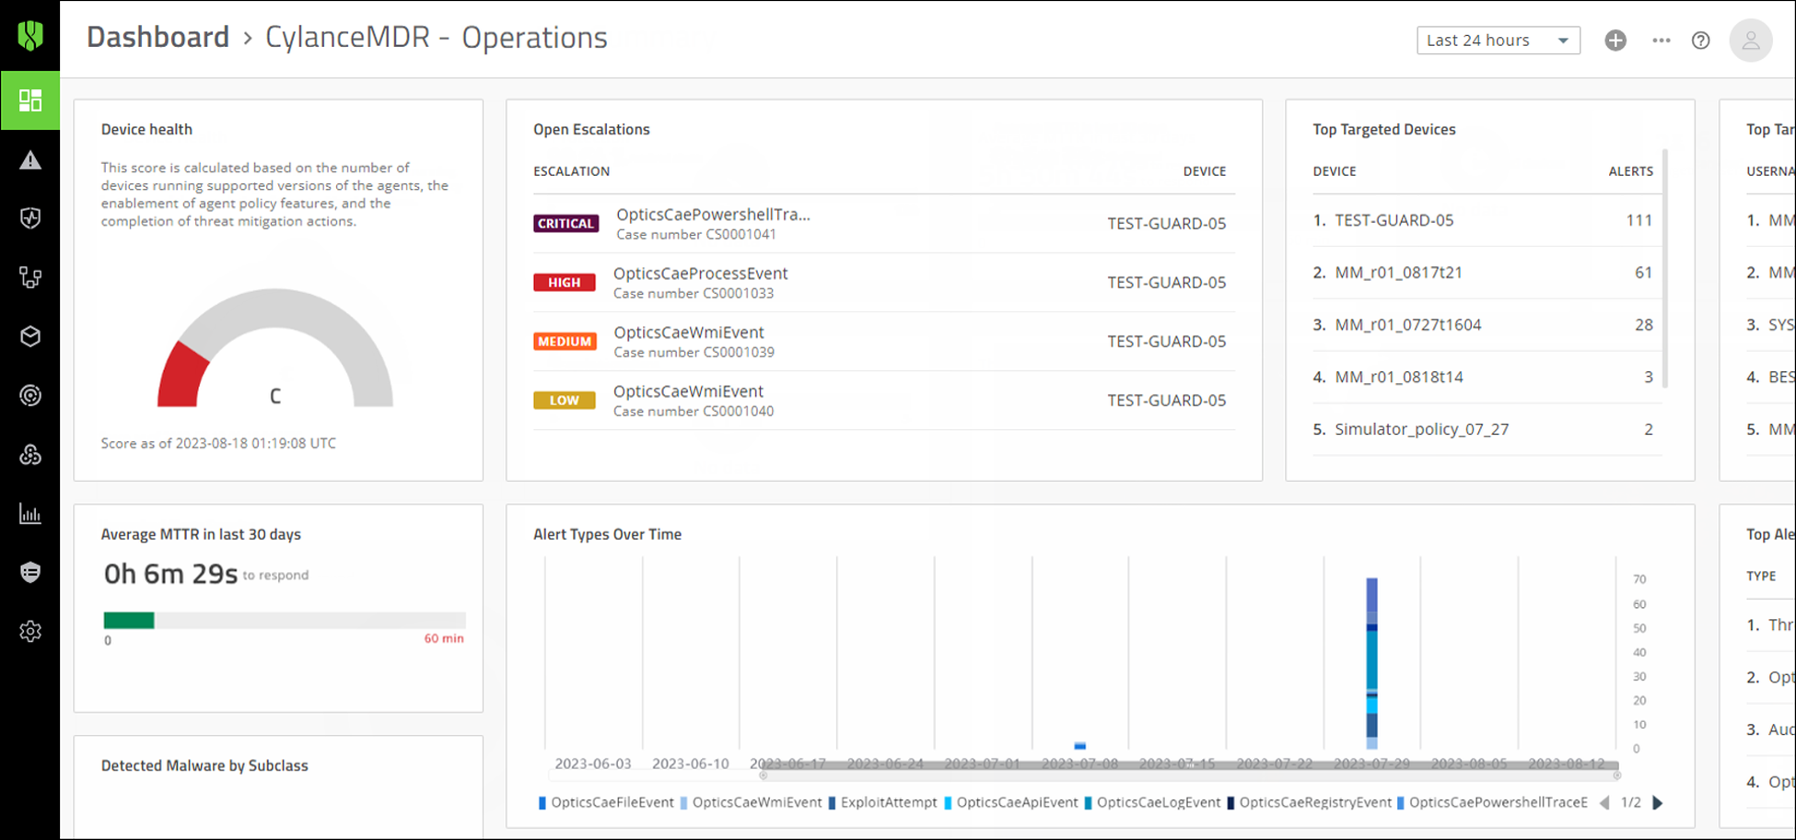This screenshot has height=840, width=1796.
Task: Click the MEDIUM severity badge
Action: coord(565,342)
